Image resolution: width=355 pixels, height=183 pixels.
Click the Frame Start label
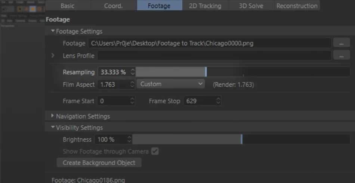[x=78, y=101]
